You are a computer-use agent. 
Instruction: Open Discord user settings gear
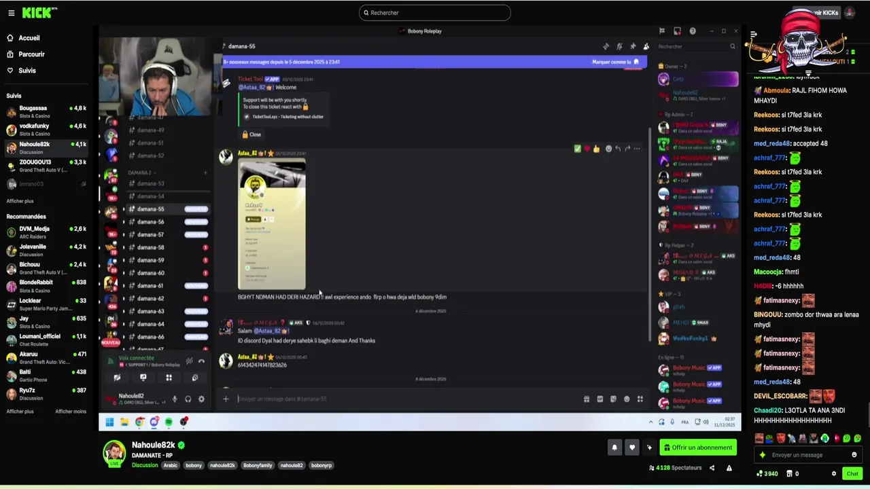(x=201, y=399)
